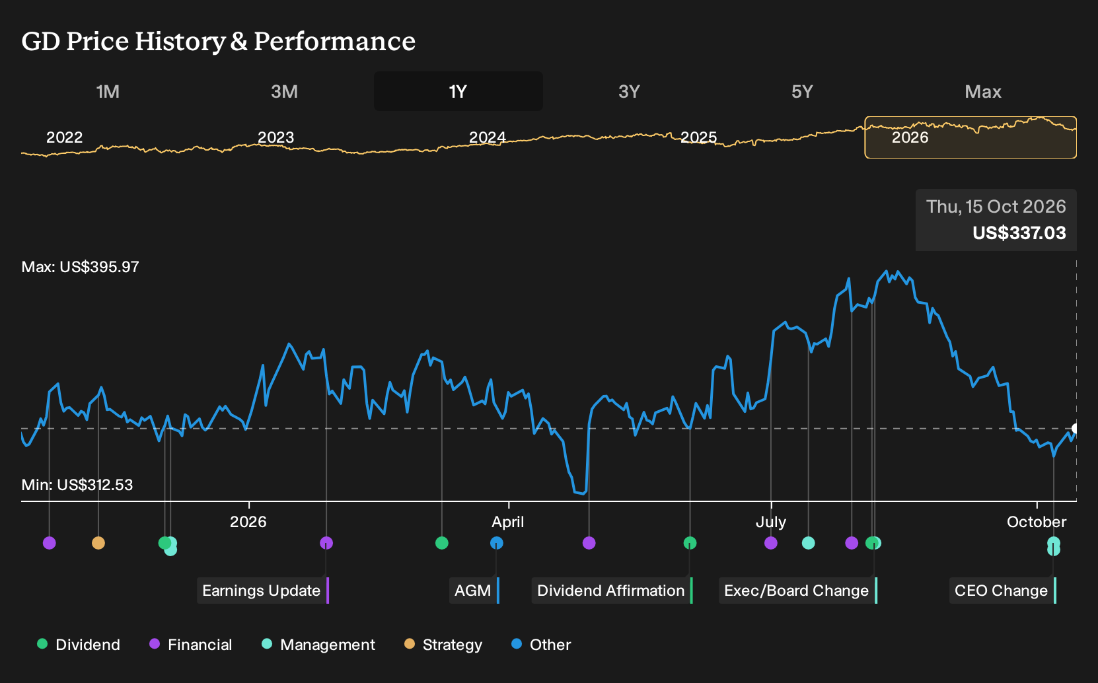The width and height of the screenshot is (1098, 683).
Task: Toggle the Management legend filter
Action: click(x=318, y=645)
